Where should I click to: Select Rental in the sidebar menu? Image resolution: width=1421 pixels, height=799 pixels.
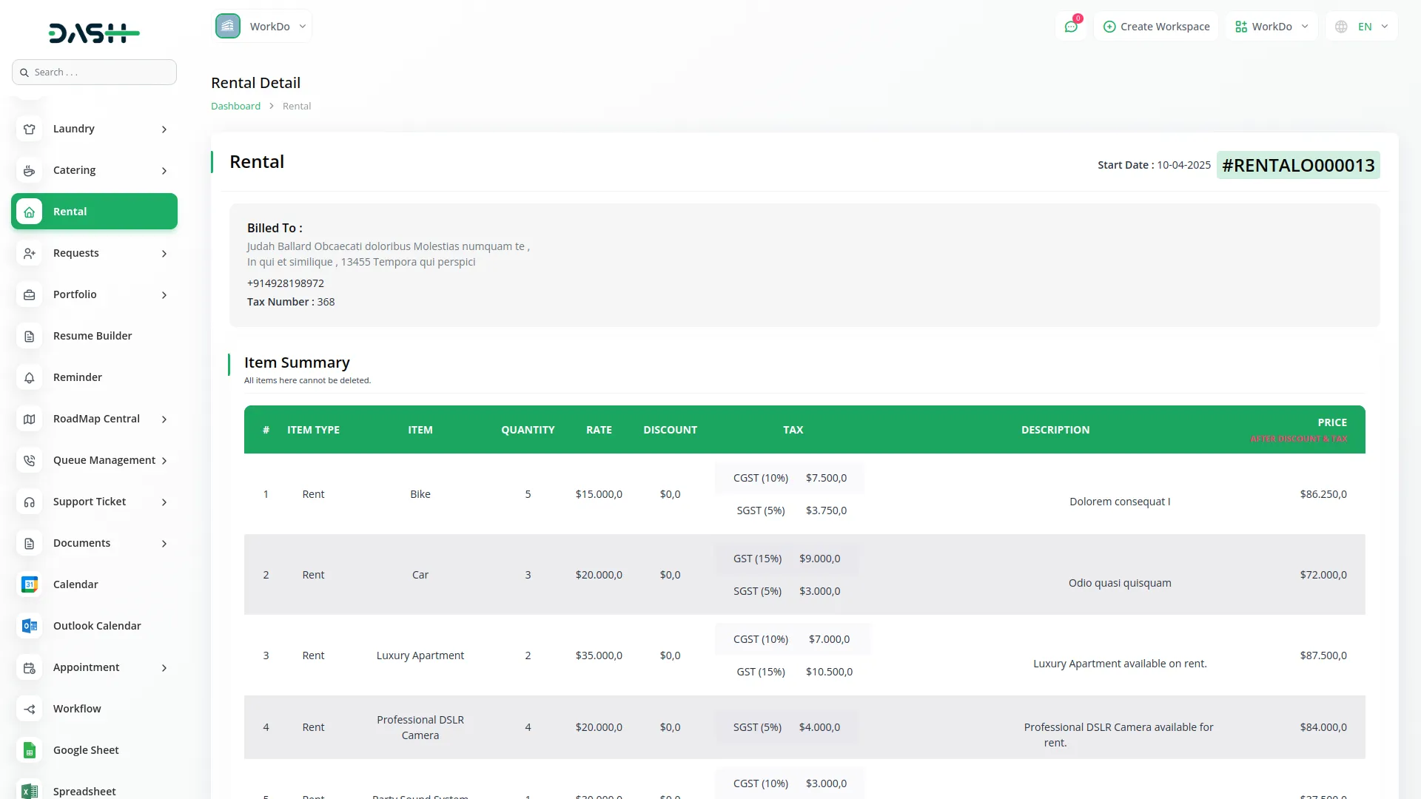[70, 212]
